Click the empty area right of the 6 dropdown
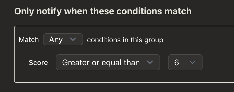Image resolution: width=234 pixels, height=92 pixels. coord(218,62)
